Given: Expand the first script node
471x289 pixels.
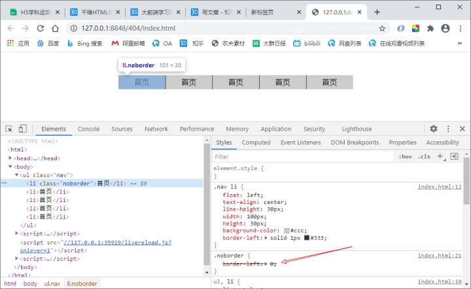Looking at the screenshot, I should point(16,233).
